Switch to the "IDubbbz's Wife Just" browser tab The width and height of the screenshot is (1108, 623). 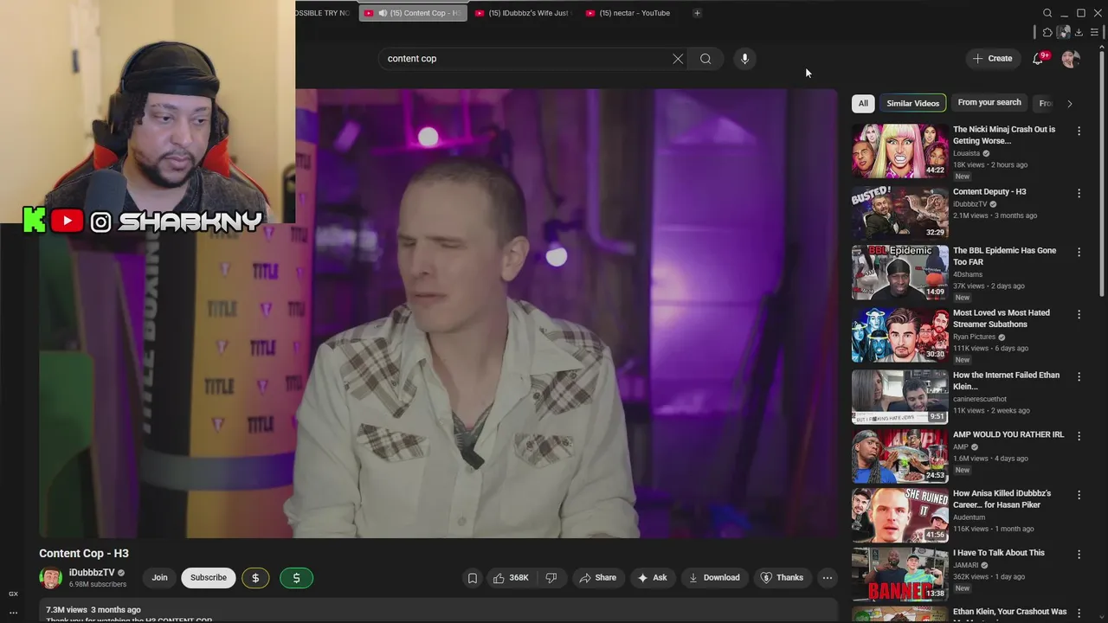(523, 13)
